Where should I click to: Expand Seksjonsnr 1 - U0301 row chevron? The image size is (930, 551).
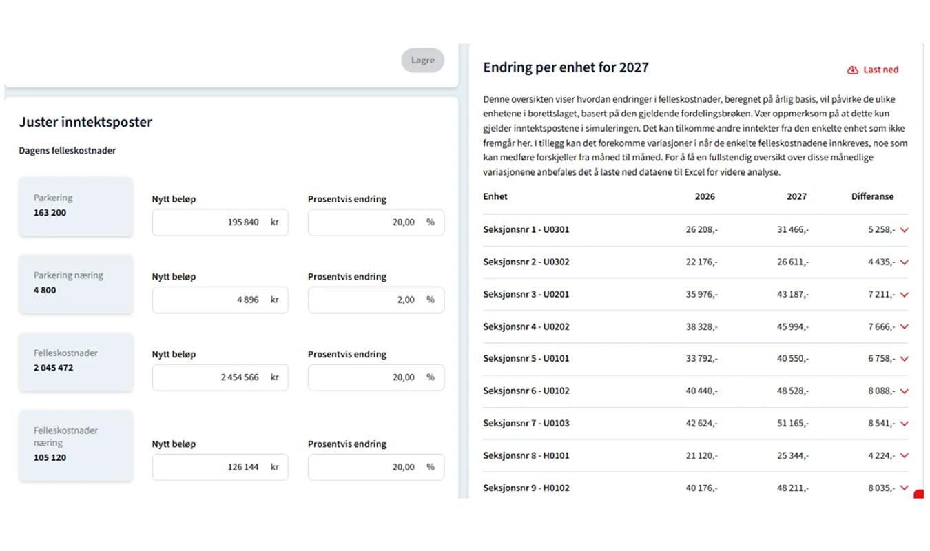(904, 230)
